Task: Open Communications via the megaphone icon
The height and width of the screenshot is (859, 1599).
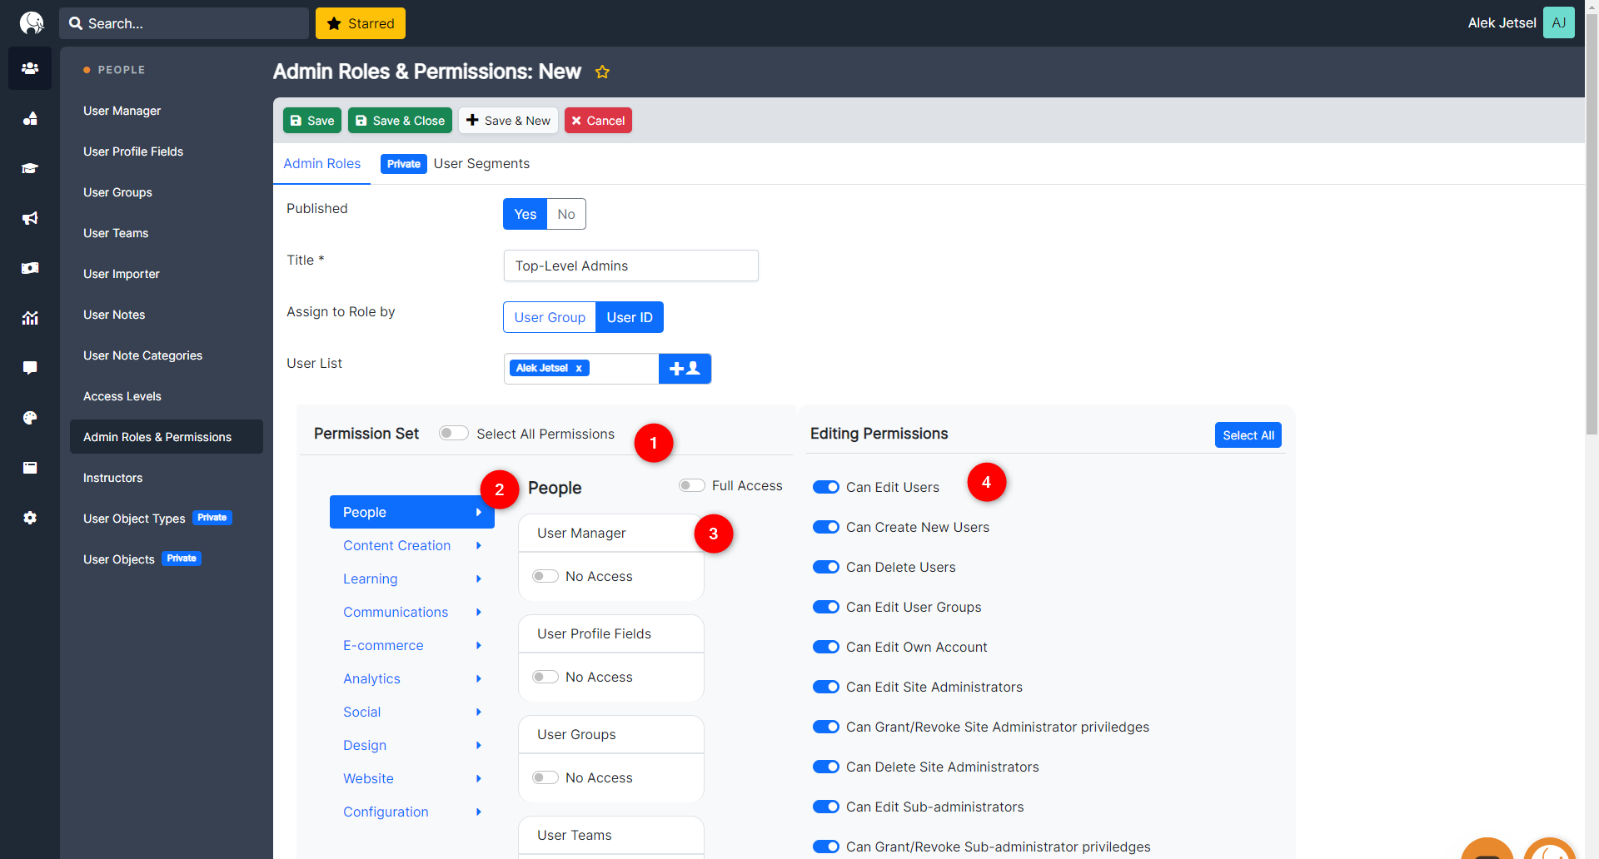Action: [29, 218]
